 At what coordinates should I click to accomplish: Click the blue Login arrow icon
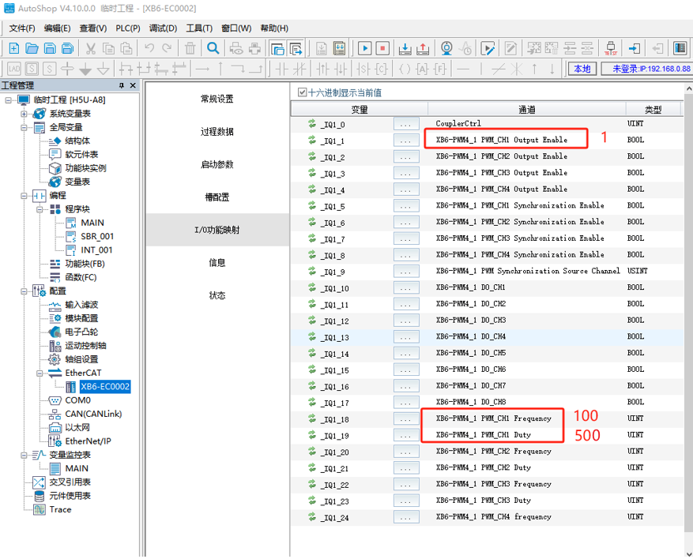[635, 48]
